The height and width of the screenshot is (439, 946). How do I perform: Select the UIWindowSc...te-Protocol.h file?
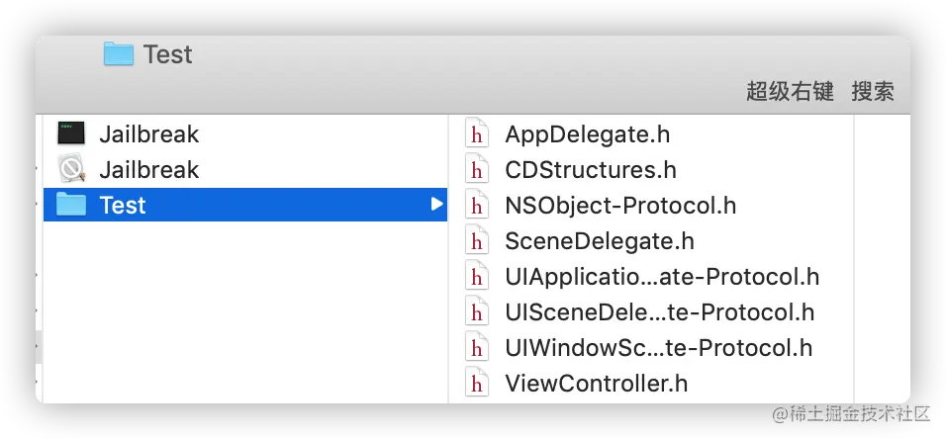[x=658, y=348]
